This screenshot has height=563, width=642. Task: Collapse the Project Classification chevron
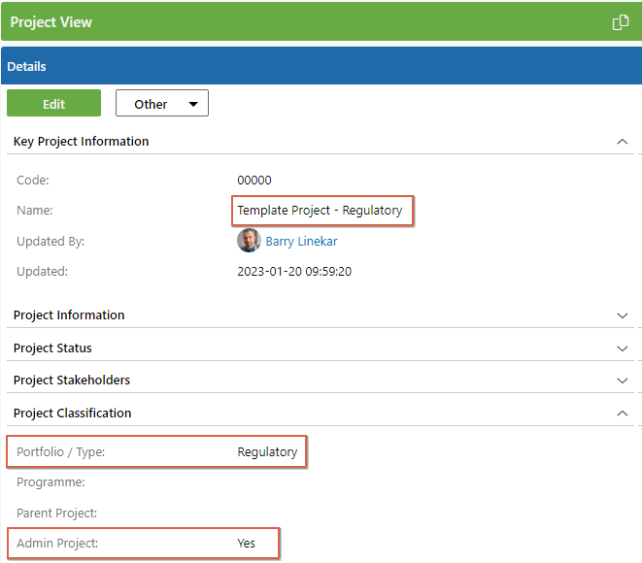point(622,414)
